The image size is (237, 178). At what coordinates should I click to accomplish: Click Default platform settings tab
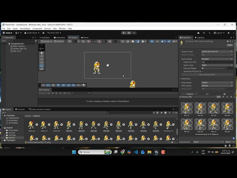point(190,94)
